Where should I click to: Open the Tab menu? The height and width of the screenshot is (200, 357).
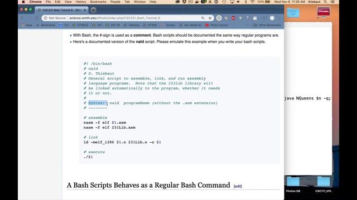(127, 2)
